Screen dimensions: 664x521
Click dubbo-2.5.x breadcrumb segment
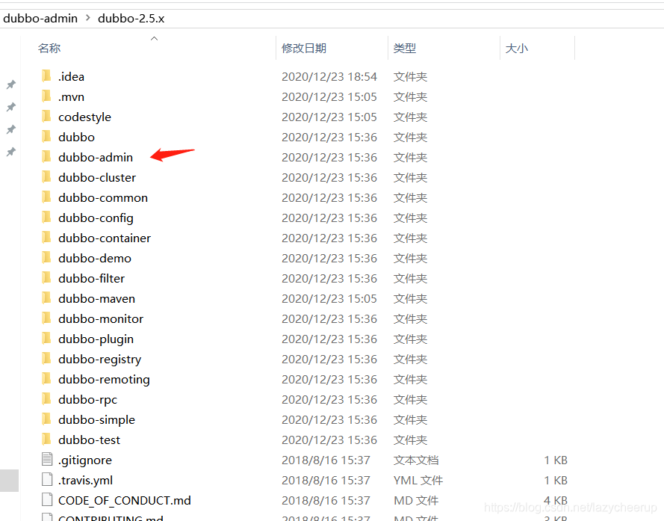click(131, 18)
